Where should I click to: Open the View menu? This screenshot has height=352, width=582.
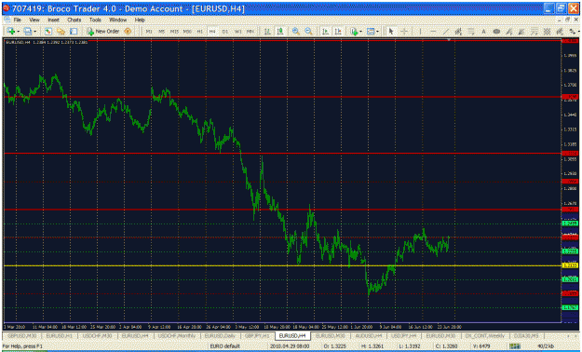coord(34,20)
